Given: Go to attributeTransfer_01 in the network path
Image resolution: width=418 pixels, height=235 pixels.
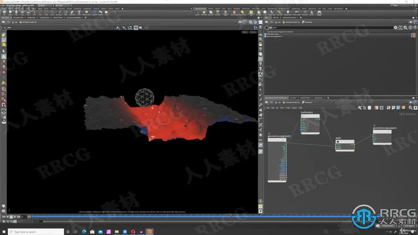Looking at the screenshot, I should tap(291, 102).
